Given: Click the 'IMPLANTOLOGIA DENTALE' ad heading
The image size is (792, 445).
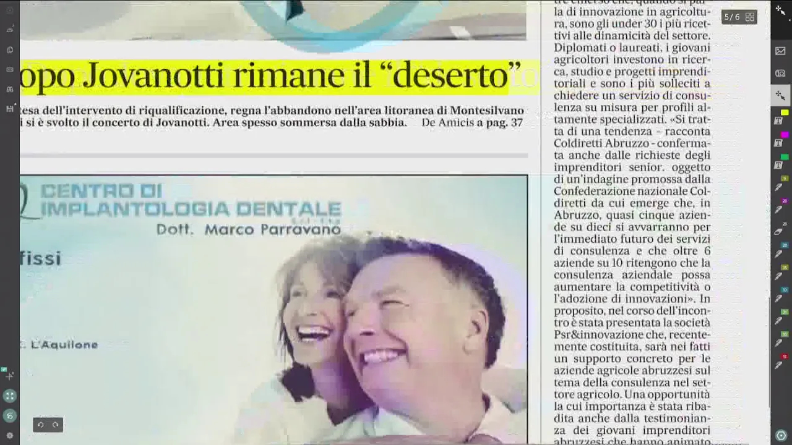Looking at the screenshot, I should (x=191, y=209).
